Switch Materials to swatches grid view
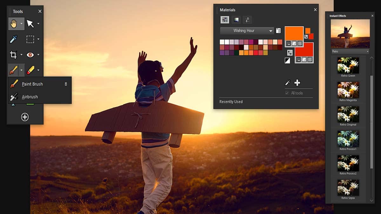Screen dimensions: 381x214 (x=225, y=20)
